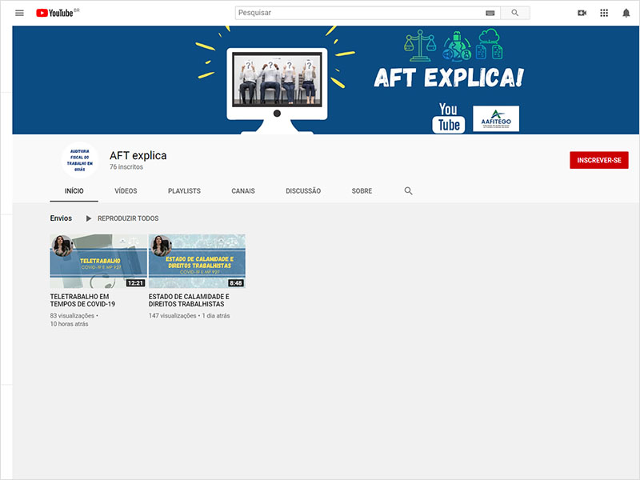
Task: Open Teletrabalho em Tempos de COVID-19 title
Action: coord(82,300)
